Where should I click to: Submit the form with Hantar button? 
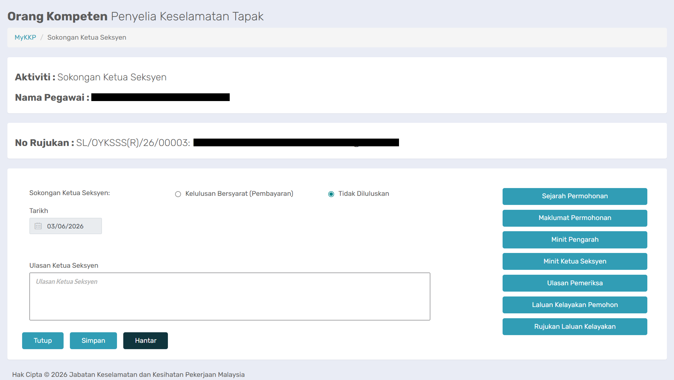[x=145, y=341]
